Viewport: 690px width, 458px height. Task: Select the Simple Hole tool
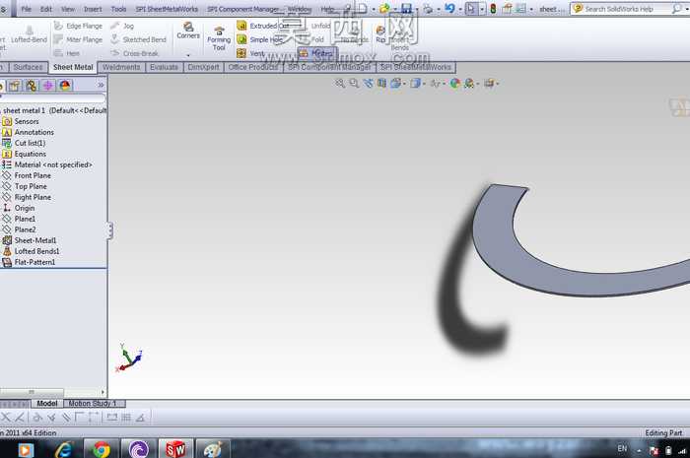click(x=259, y=39)
